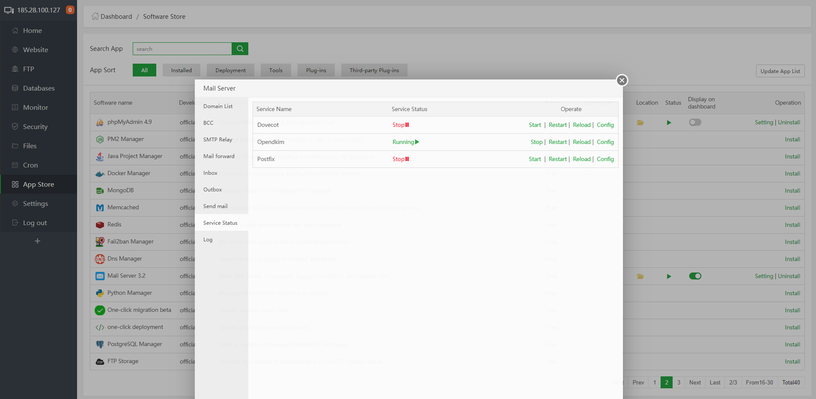
Task: Click the Redis app icon
Action: point(100,225)
